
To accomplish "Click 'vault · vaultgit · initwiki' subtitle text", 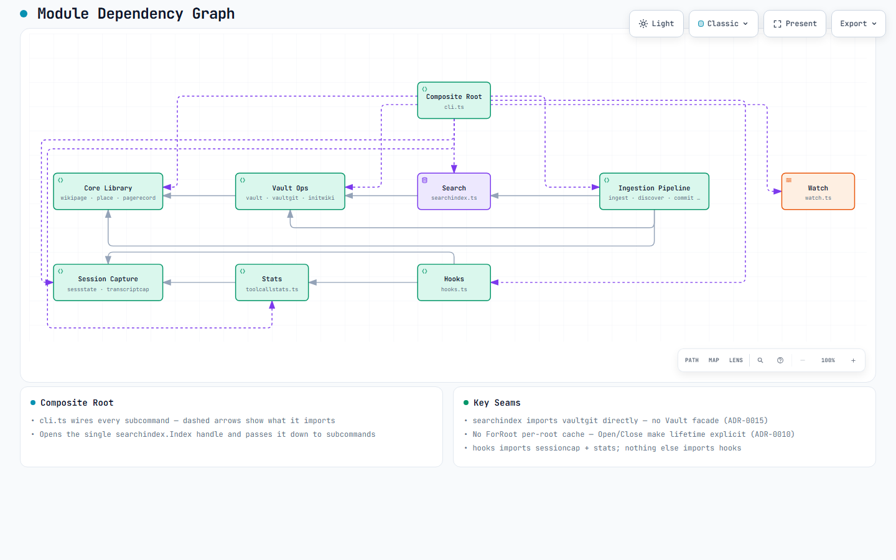I will [290, 198].
